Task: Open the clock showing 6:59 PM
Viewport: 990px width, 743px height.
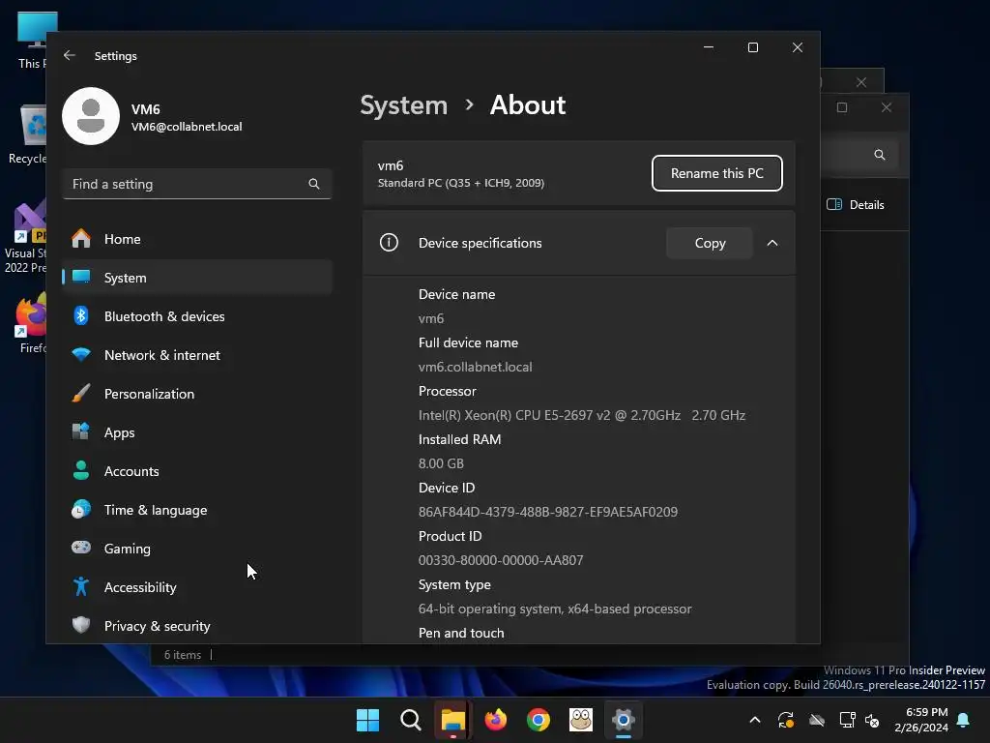Action: [921, 720]
